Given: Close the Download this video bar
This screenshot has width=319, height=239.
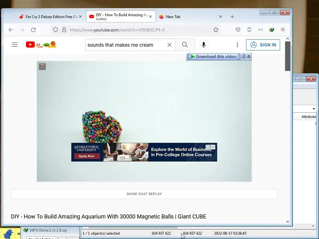Looking at the screenshot, I should pyautogui.click(x=249, y=56).
